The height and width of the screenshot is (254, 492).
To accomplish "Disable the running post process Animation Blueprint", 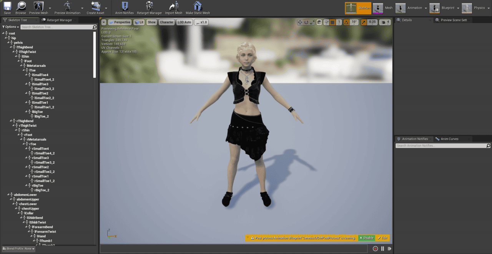I will point(366,238).
